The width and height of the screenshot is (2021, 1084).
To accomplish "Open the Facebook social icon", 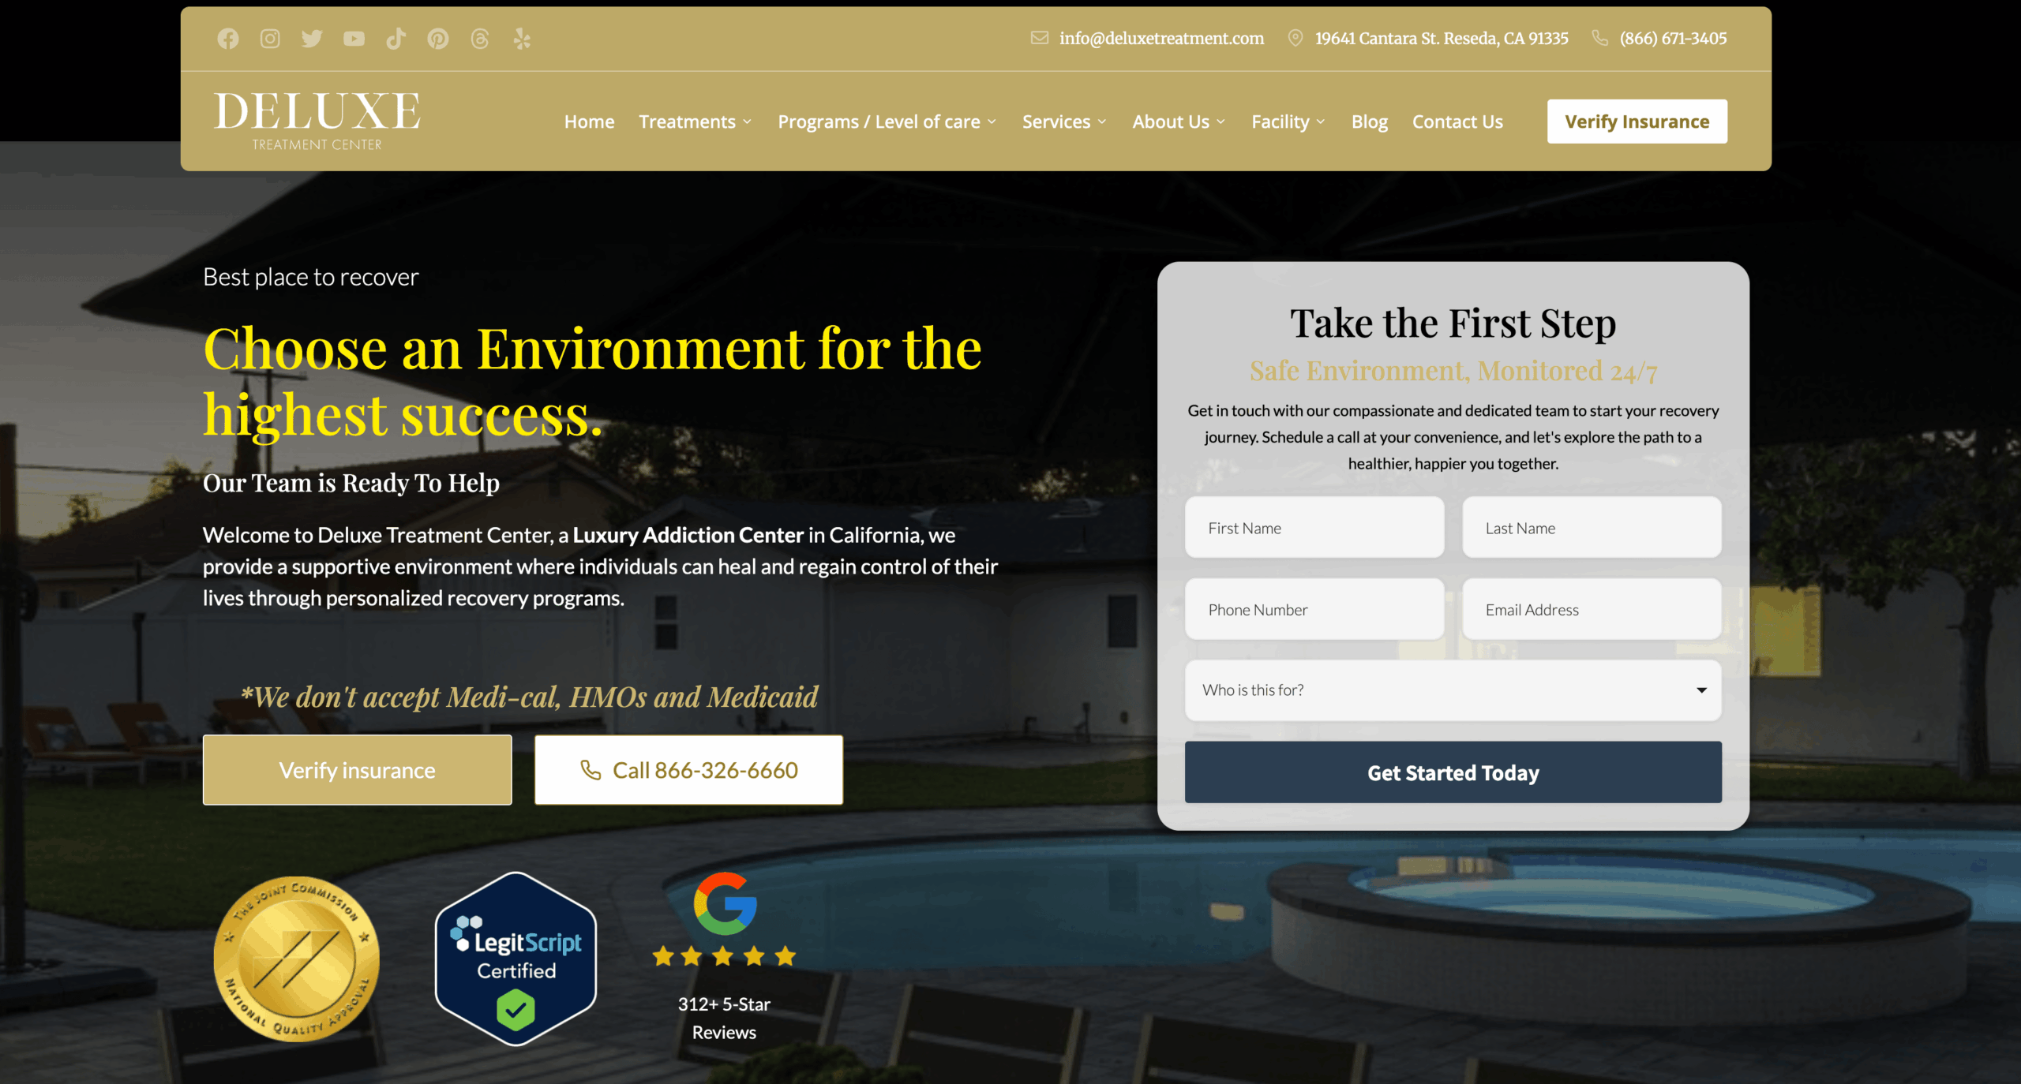I will (228, 39).
